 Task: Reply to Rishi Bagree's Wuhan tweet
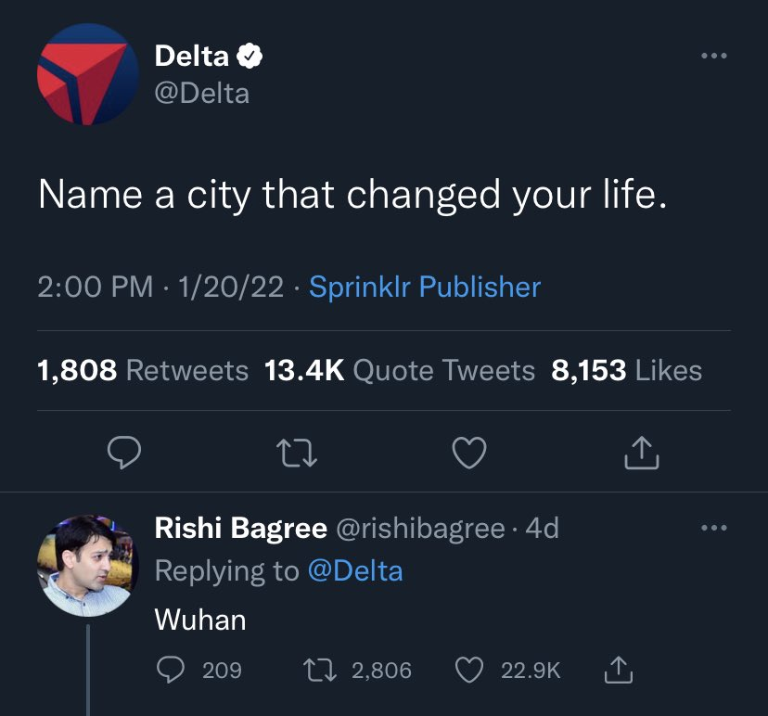coord(170,670)
